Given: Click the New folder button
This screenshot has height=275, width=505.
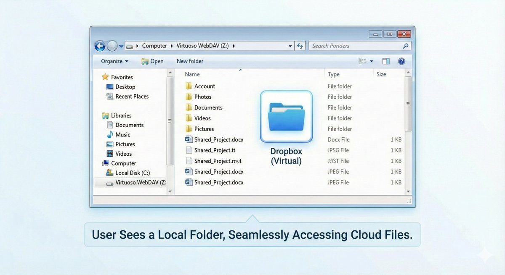Looking at the screenshot, I should (189, 61).
